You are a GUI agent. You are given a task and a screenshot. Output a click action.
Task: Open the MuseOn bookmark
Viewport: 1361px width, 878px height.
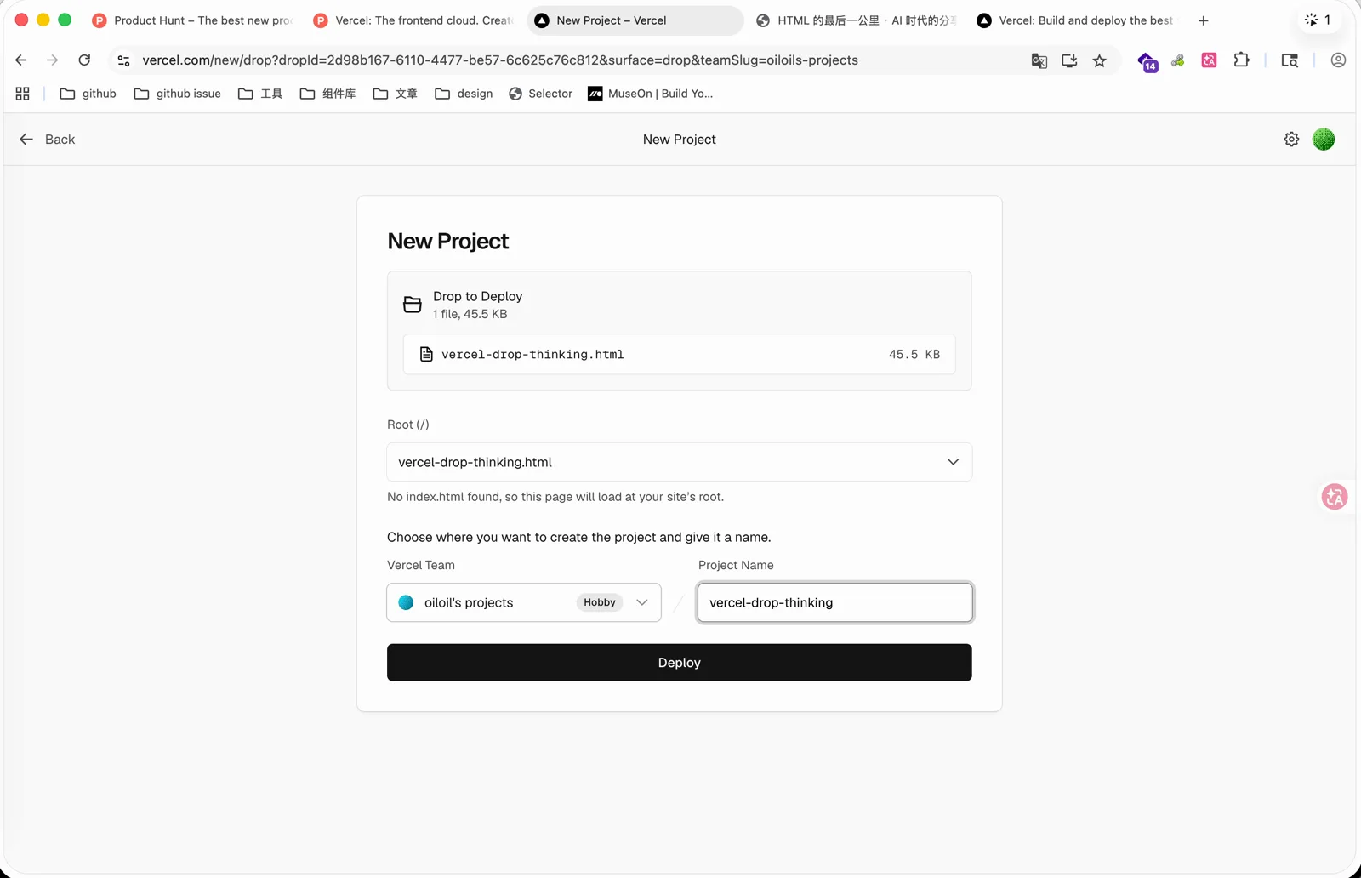click(x=651, y=94)
